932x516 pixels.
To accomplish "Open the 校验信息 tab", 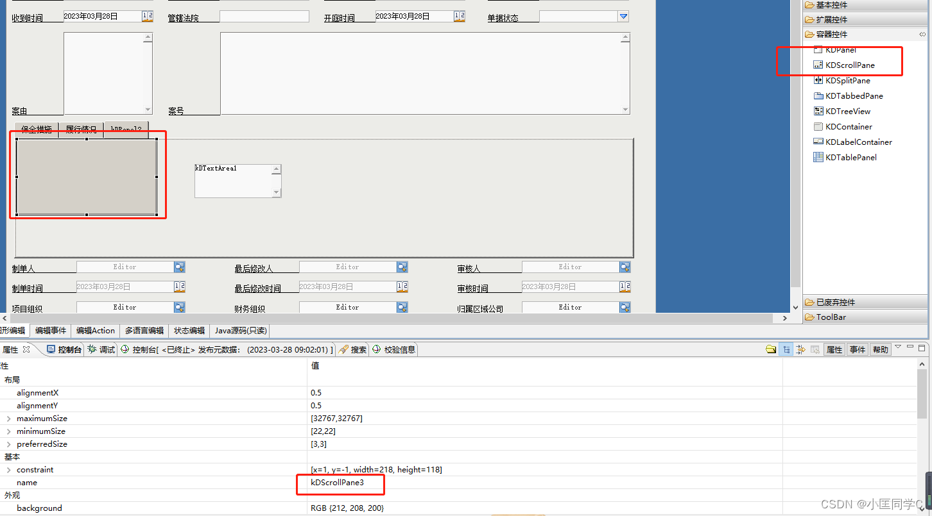I will (393, 349).
